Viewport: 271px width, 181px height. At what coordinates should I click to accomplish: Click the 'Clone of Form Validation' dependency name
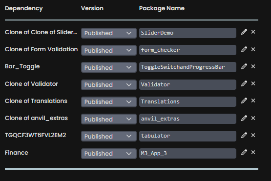[42, 49]
